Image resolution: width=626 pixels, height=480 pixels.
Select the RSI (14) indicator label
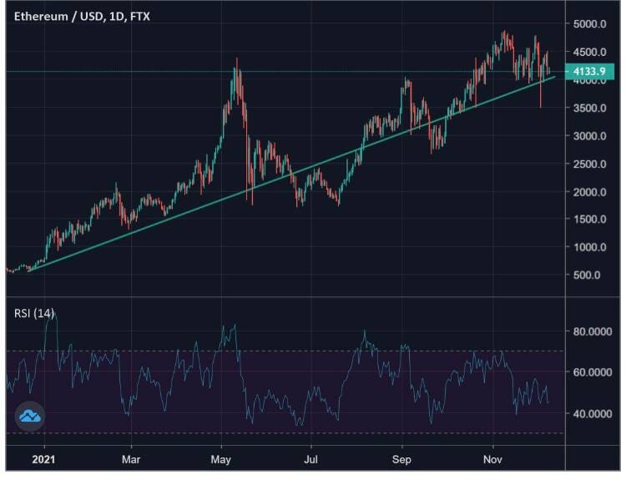(34, 314)
